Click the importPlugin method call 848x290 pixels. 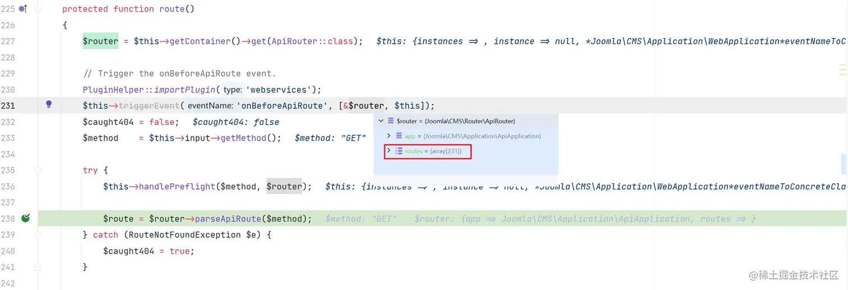(185, 90)
